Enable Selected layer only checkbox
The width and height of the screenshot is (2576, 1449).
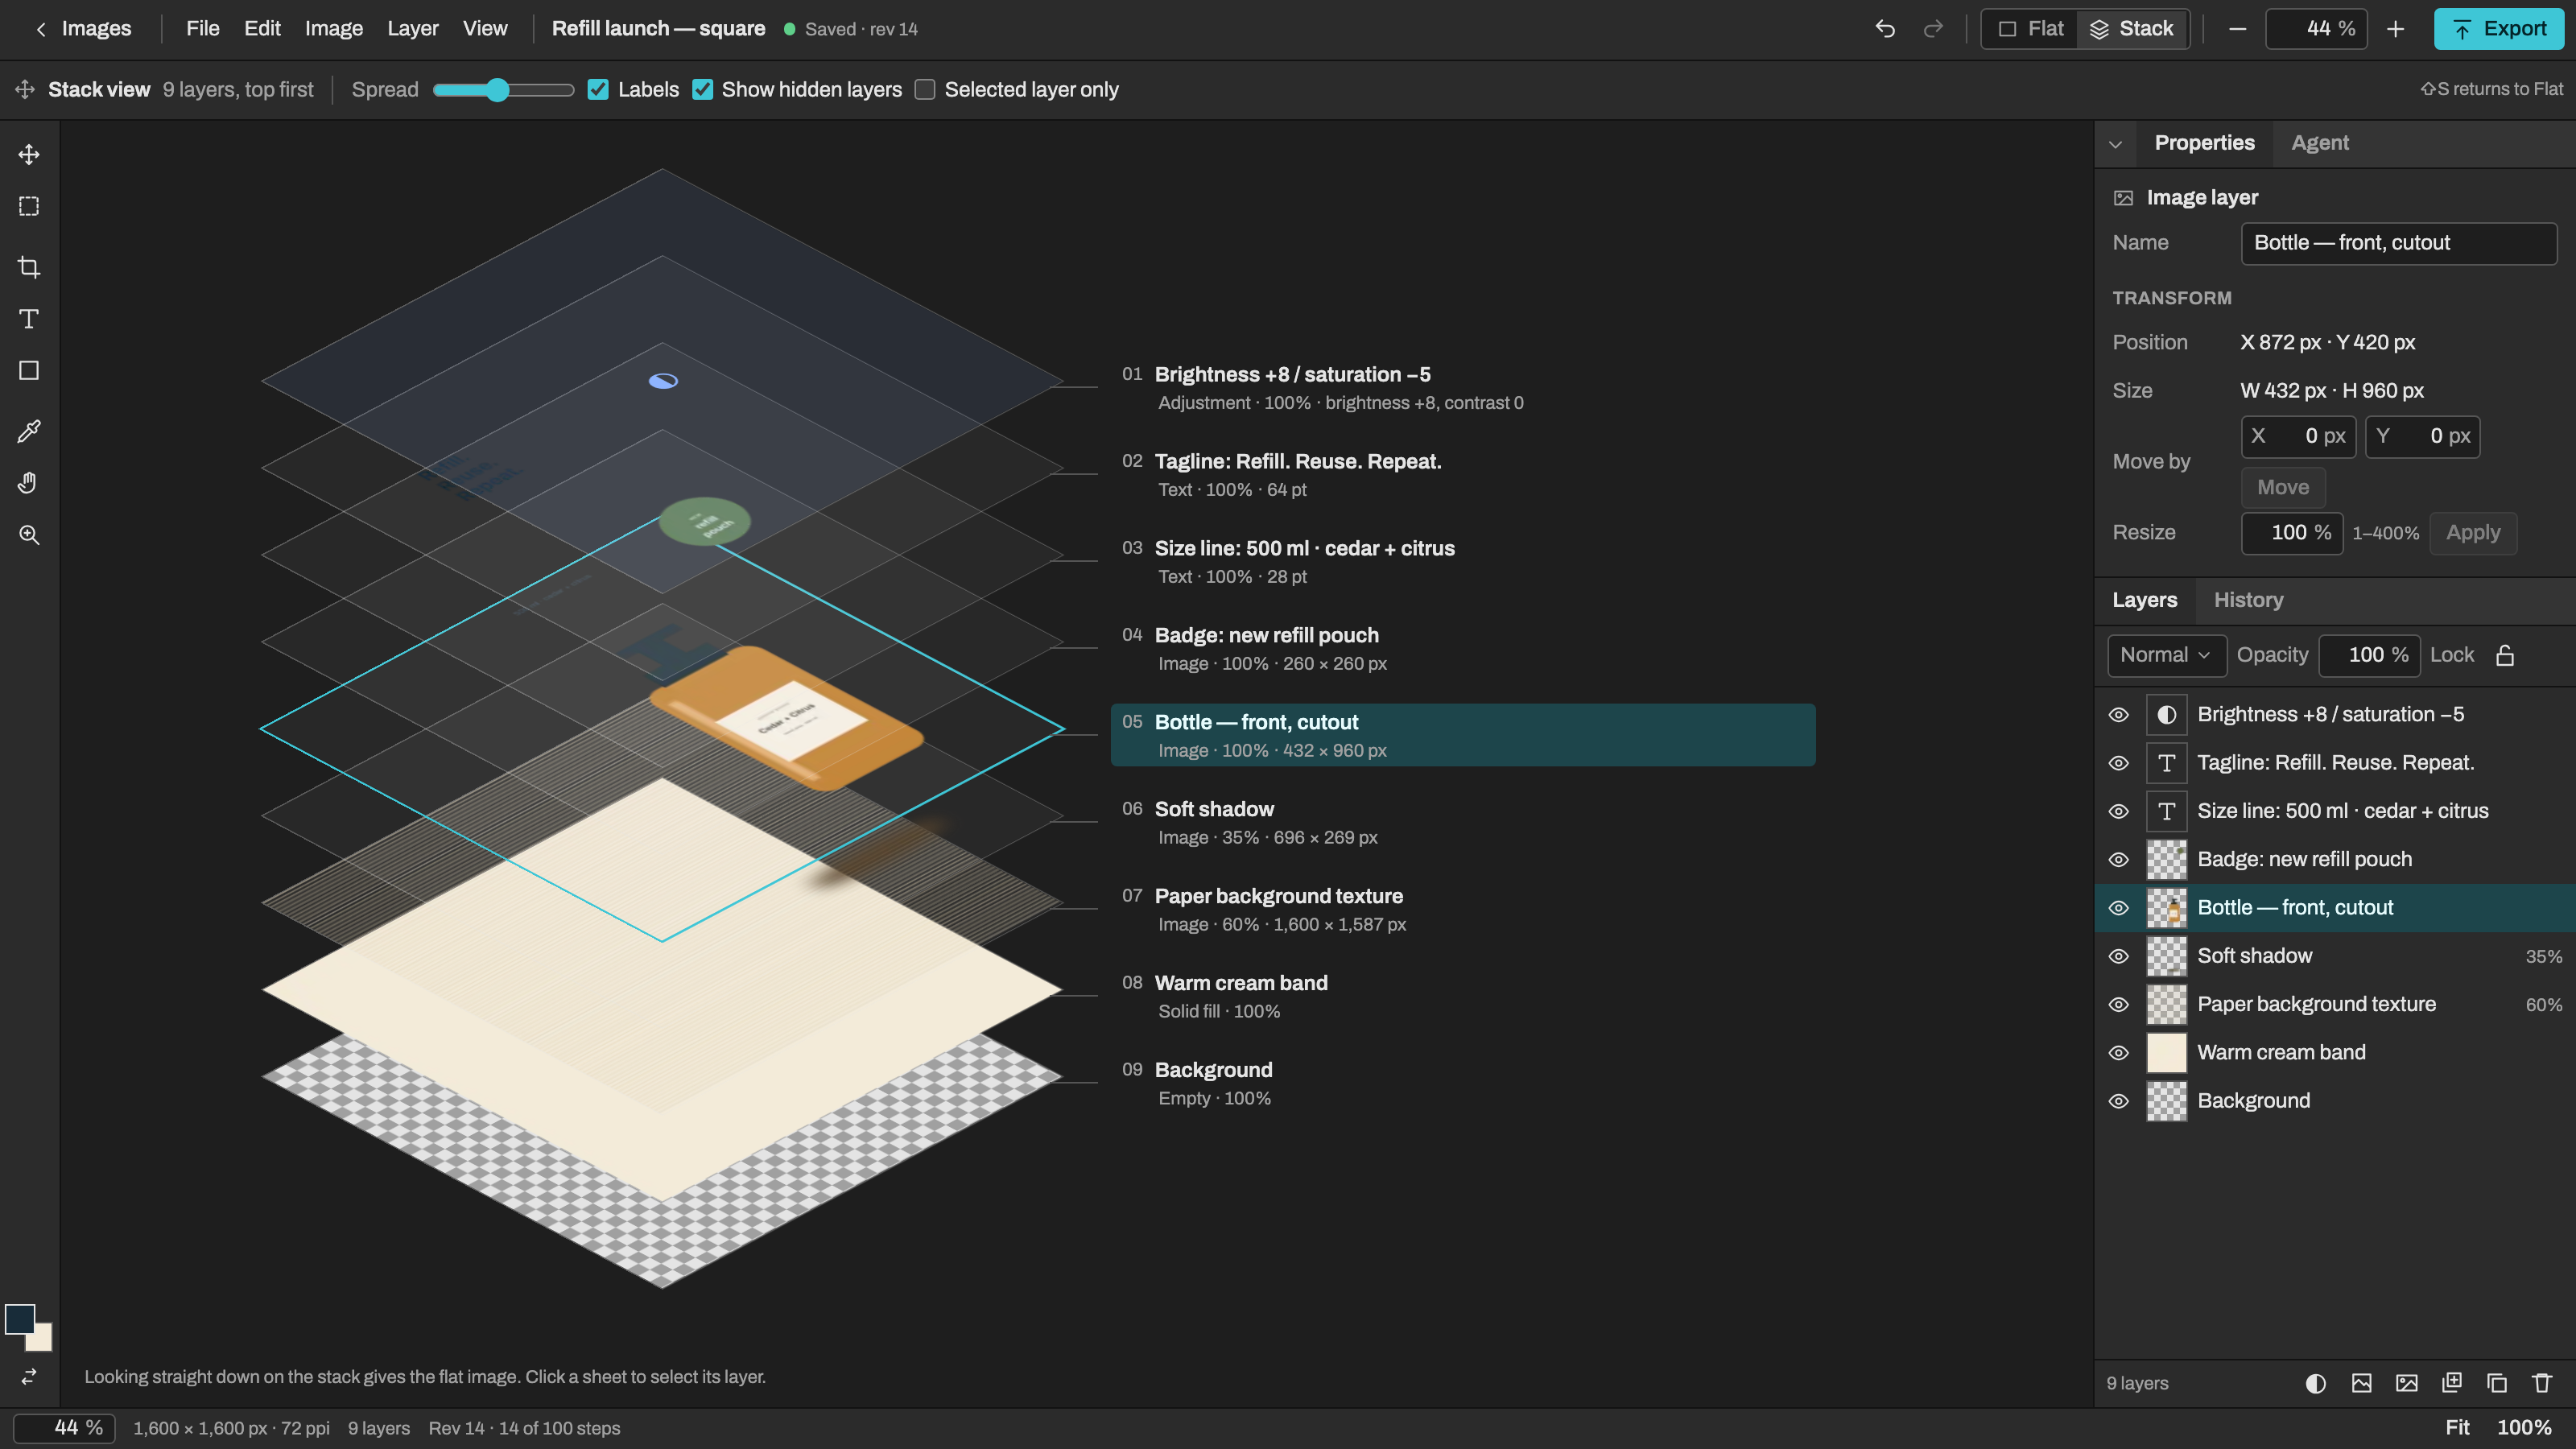point(925,90)
